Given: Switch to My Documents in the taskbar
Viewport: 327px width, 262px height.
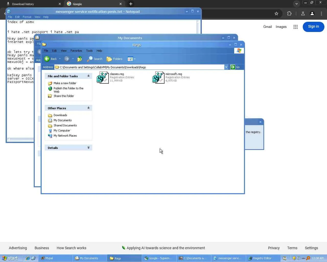Looking at the screenshot, I should coord(90,258).
